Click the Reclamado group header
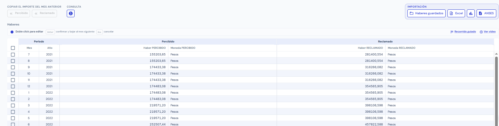 (385, 41)
